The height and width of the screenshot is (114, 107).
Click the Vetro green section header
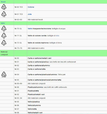point(53,23)
